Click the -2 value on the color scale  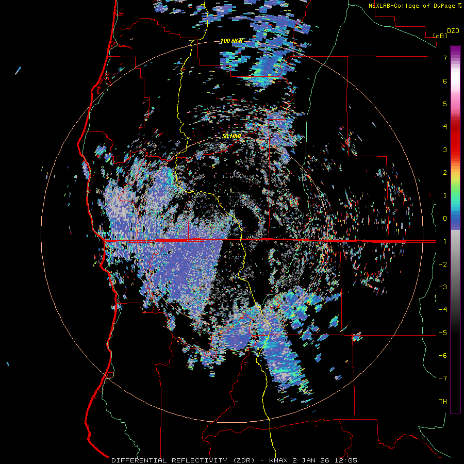[x=443, y=264]
